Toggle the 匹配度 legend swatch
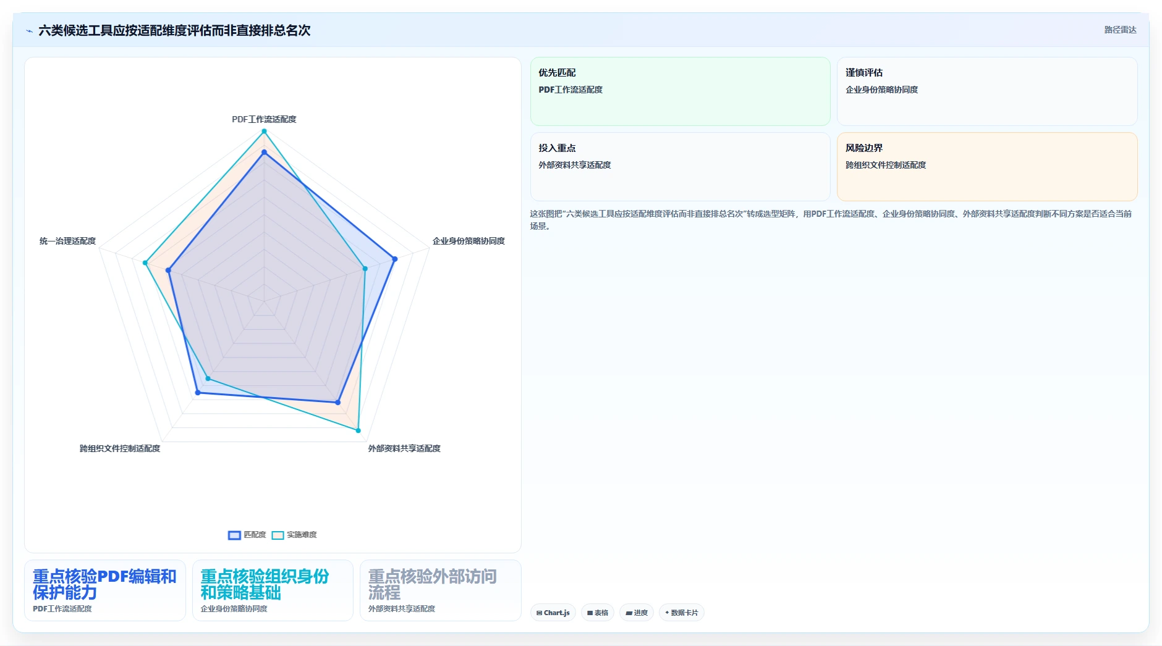This screenshot has width=1162, height=646. pyautogui.click(x=234, y=535)
